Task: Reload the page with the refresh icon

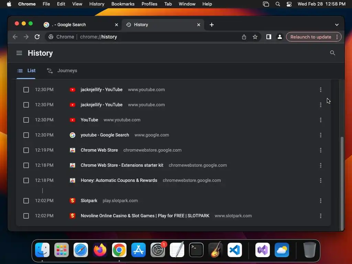Action: 37,37
